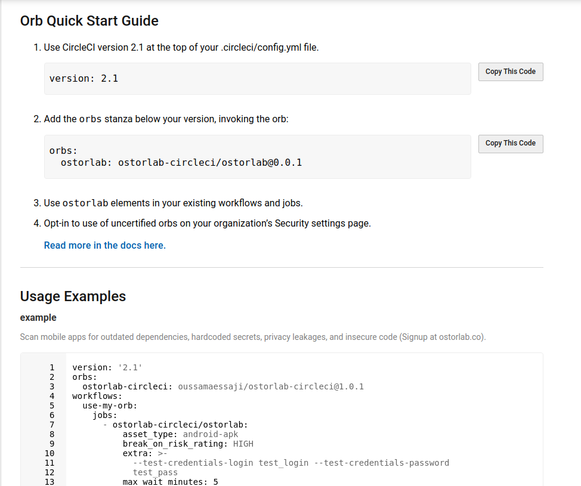
Task: Open the 'Read more in the docs here' link
Action: pos(105,245)
